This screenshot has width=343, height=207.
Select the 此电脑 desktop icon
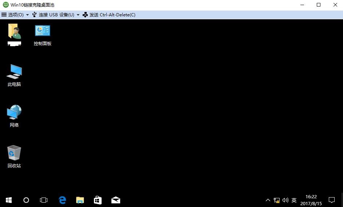point(14,75)
